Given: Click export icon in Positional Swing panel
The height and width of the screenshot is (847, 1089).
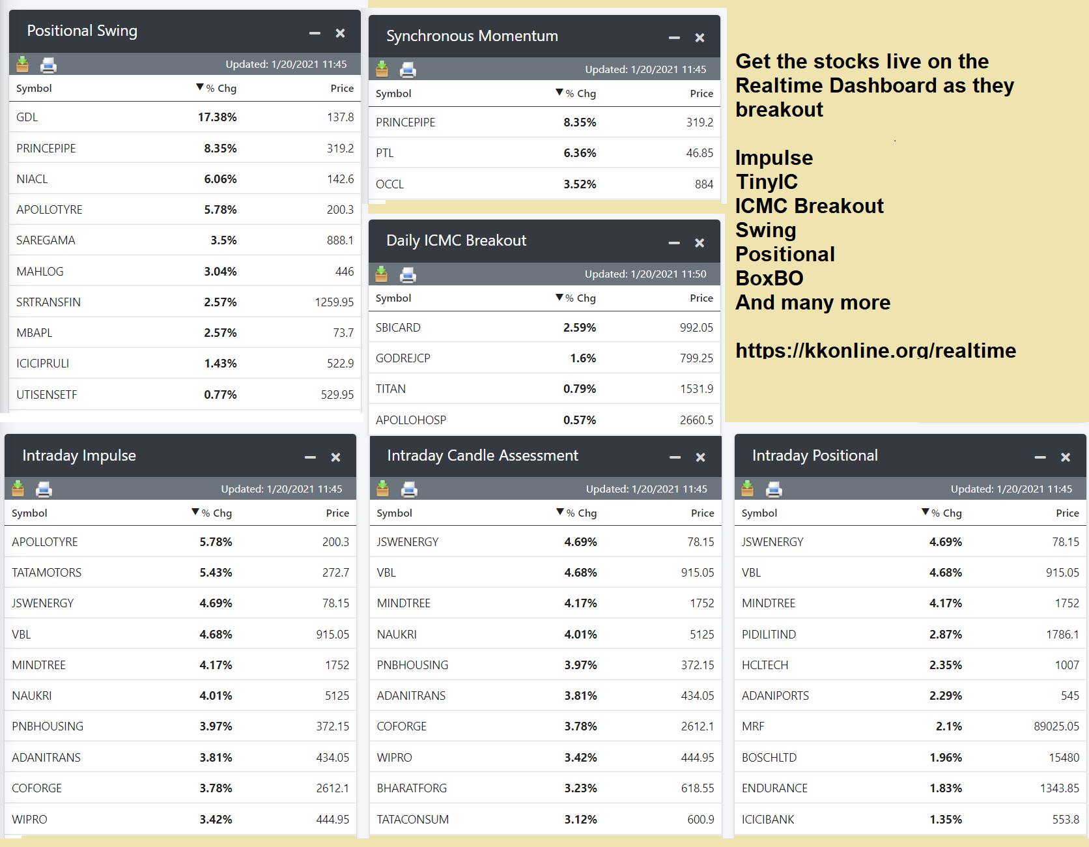Looking at the screenshot, I should click(x=22, y=64).
